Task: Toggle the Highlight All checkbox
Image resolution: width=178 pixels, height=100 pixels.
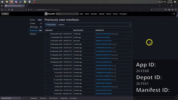Action: tap(29, 98)
